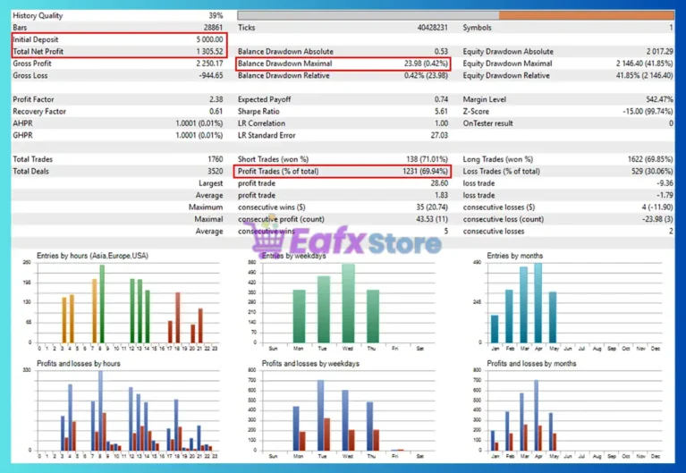Click the Tue profit bar in weekdays profits chart

321,415
